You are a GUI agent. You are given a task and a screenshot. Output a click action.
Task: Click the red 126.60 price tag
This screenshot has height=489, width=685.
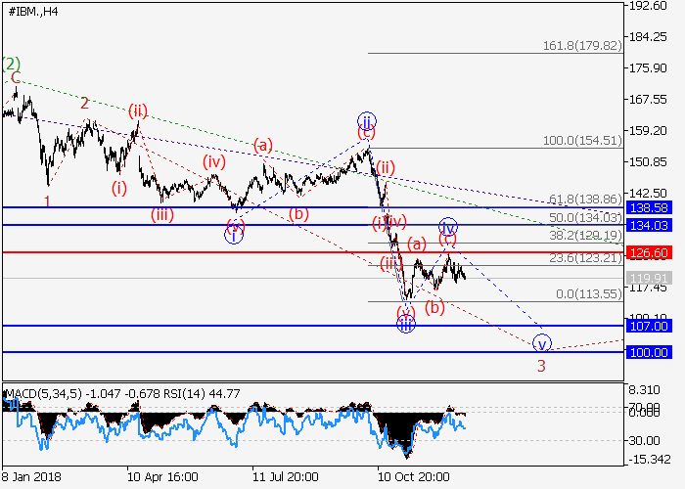click(649, 252)
